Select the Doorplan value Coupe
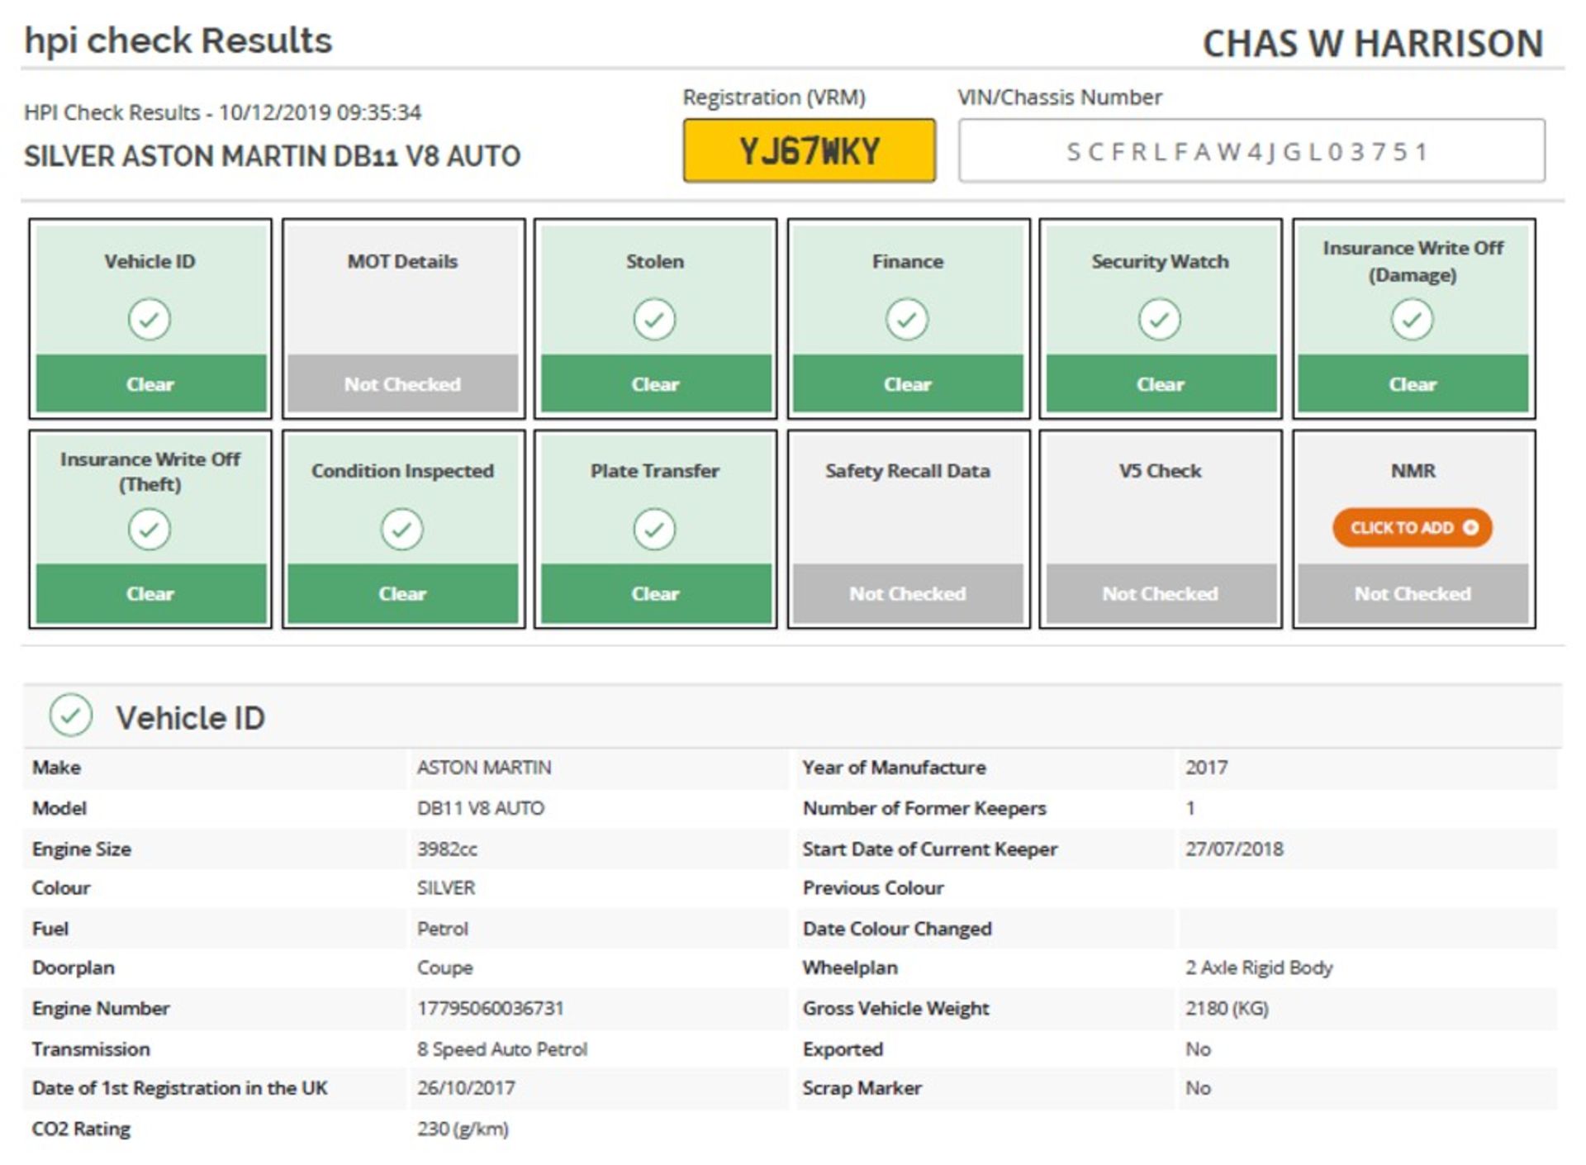The width and height of the screenshot is (1586, 1165). [x=445, y=968]
